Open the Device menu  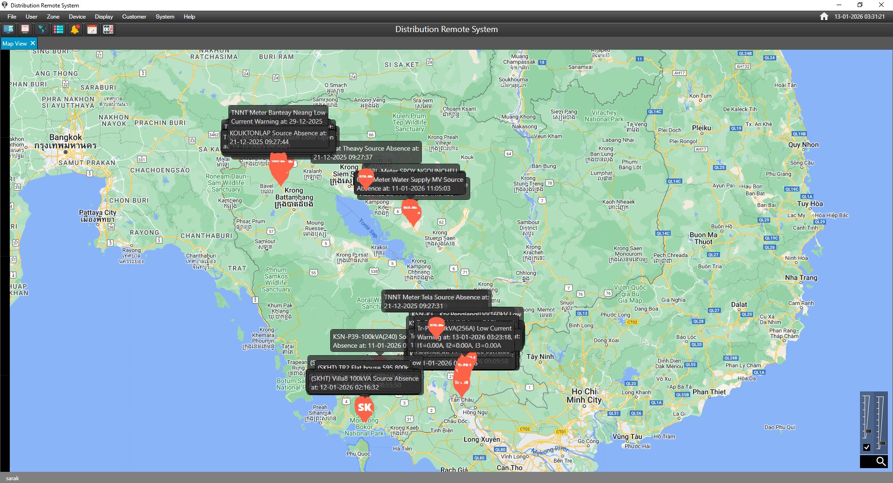[x=77, y=16]
